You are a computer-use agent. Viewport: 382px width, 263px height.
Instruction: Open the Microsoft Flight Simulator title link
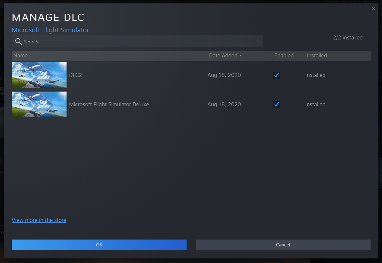[x=50, y=30]
